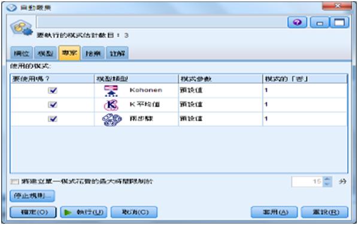
Task: Open the 捨棄 tab
Action: tap(93, 53)
